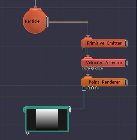Click Velocity Affector's output connector handle

pyautogui.click(x=126, y=63)
